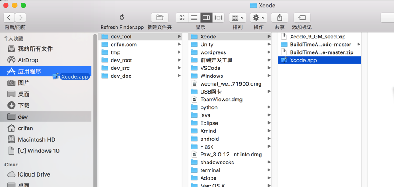
Task: Select the dev_tool folder
Action: point(140,37)
